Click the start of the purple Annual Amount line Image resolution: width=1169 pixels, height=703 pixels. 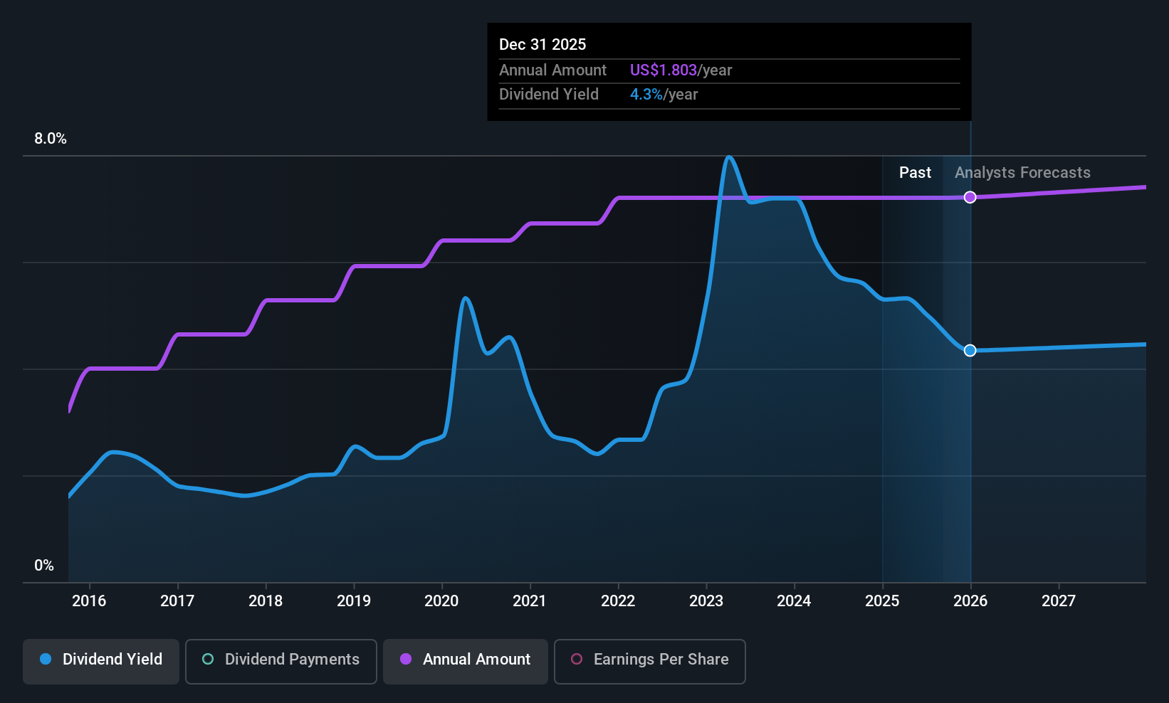pyautogui.click(x=69, y=411)
